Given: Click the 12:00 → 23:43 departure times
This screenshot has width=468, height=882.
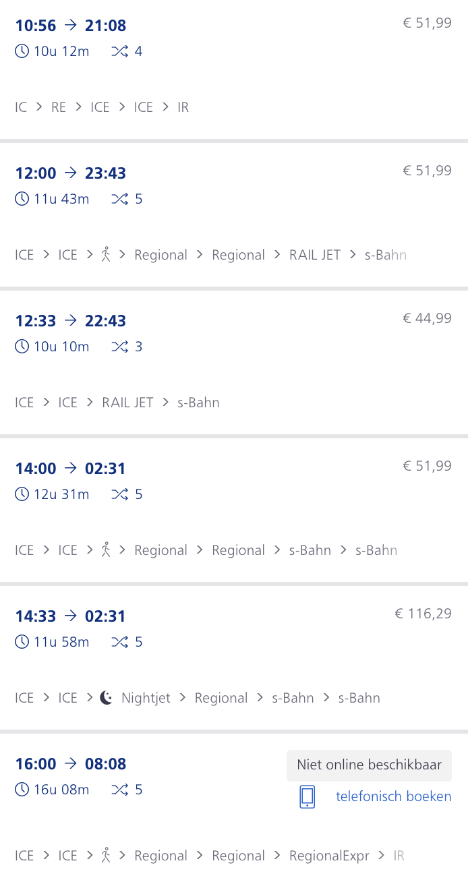Looking at the screenshot, I should click(71, 173).
